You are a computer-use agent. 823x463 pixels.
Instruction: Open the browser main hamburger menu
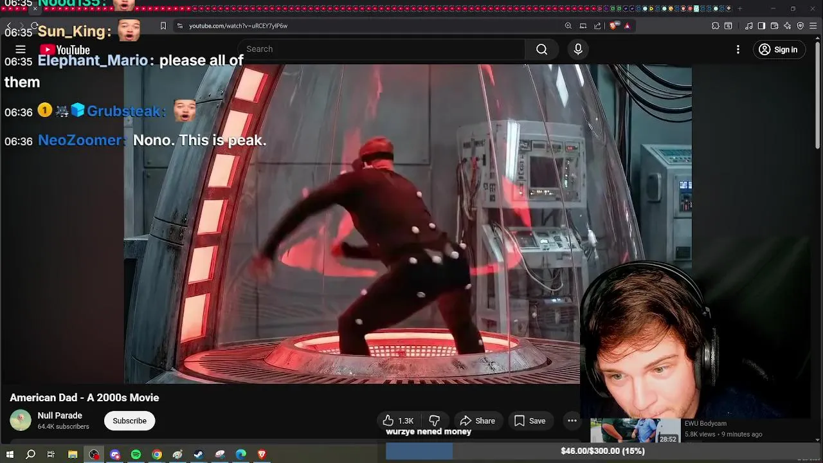(x=813, y=26)
